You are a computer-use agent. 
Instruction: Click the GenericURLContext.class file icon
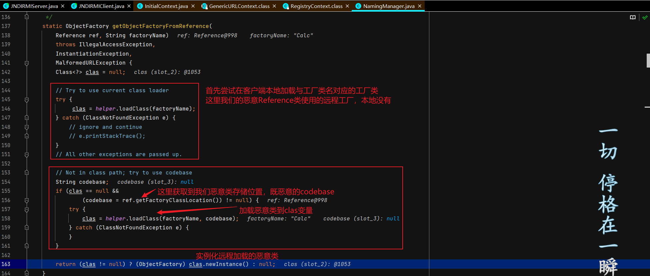tap(204, 6)
